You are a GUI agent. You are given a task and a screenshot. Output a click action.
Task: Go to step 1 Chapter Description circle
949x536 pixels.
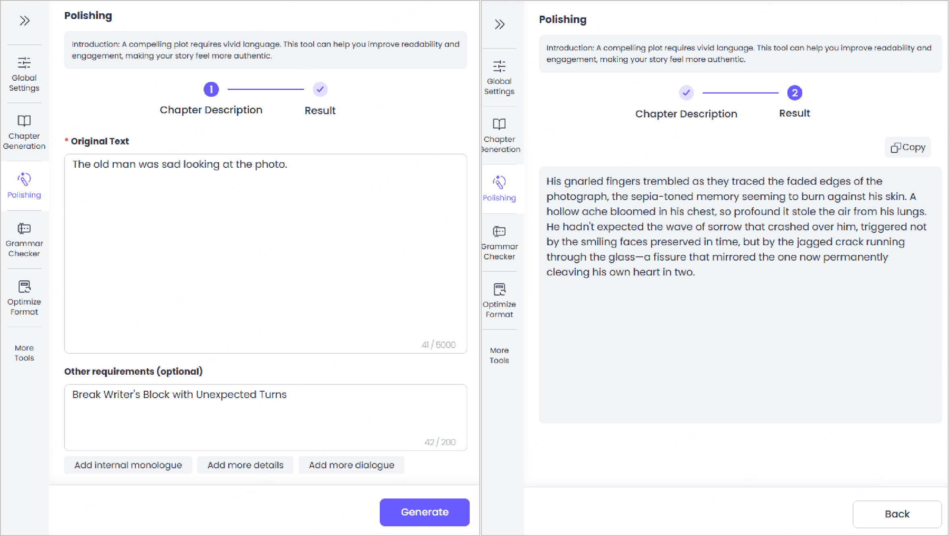[211, 89]
